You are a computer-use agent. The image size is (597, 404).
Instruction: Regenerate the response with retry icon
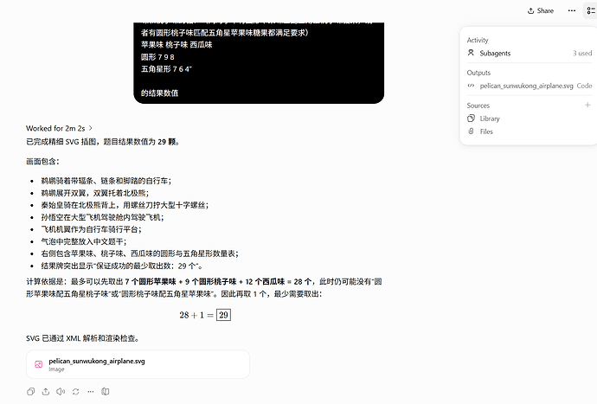[x=76, y=391]
